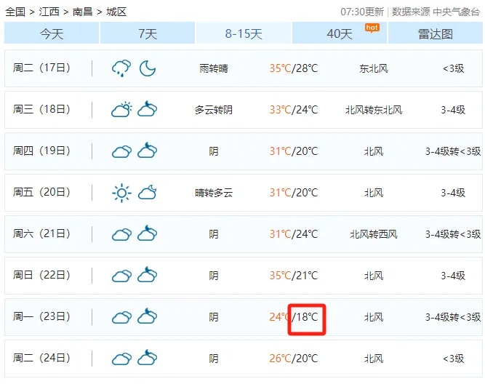Click the 北风转东北风 wind direction
Image resolution: width=485 pixels, height=384 pixels.
click(374, 110)
